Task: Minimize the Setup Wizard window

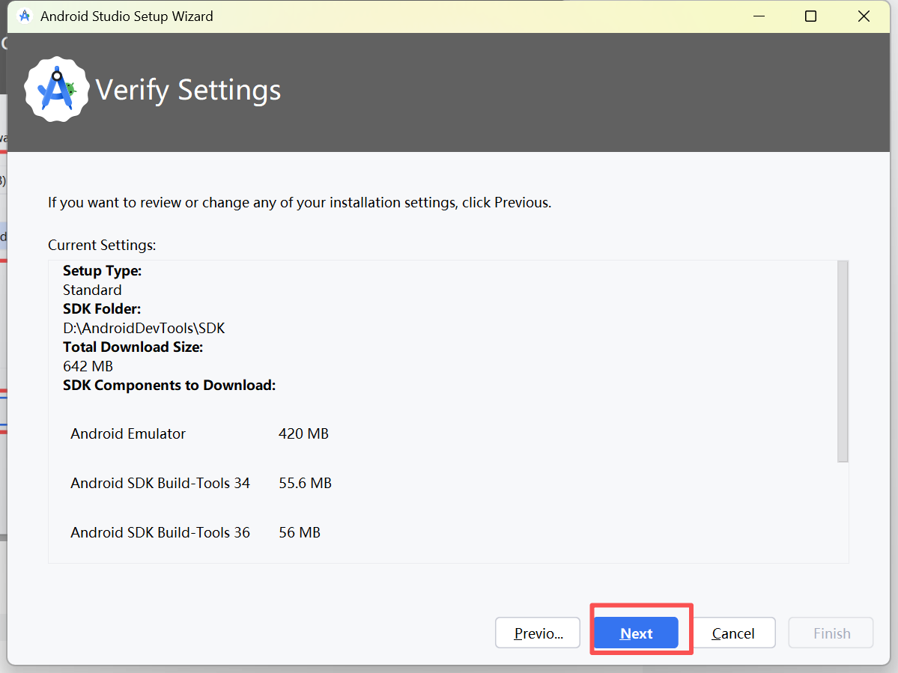Action: pos(759,16)
